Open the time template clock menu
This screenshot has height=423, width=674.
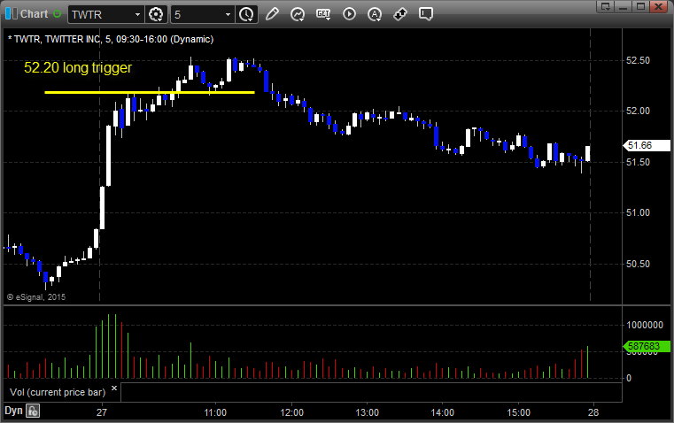[x=246, y=14]
